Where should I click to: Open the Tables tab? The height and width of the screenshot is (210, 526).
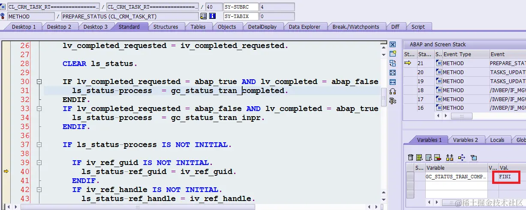tap(198, 27)
